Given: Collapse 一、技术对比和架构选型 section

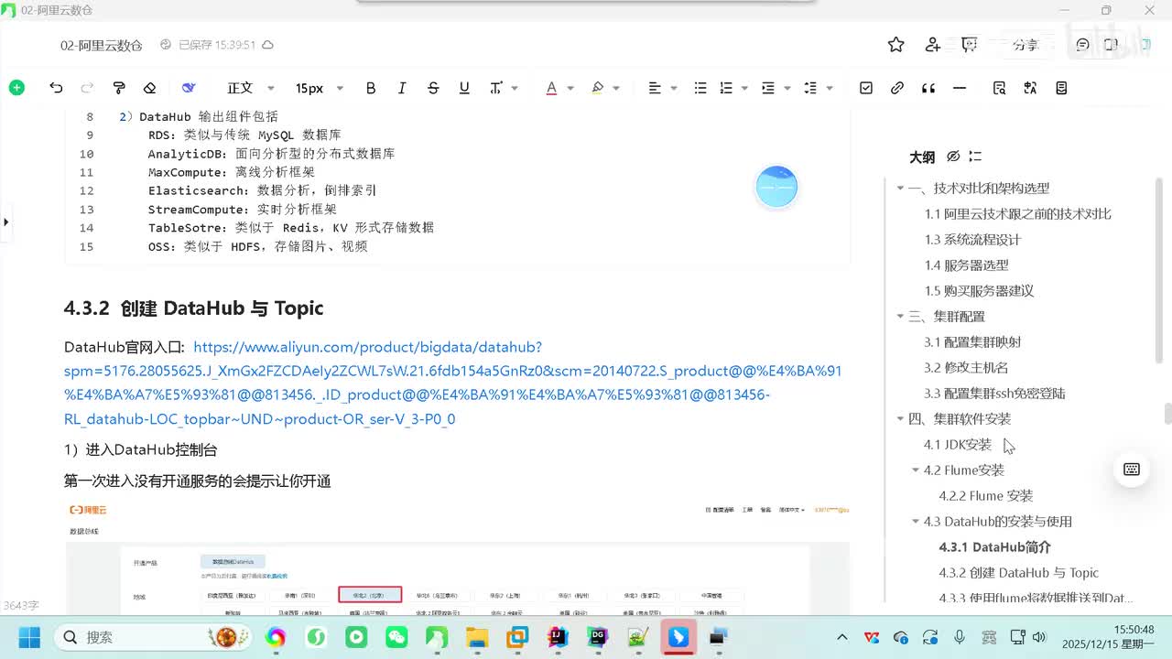Looking at the screenshot, I should coord(900,189).
